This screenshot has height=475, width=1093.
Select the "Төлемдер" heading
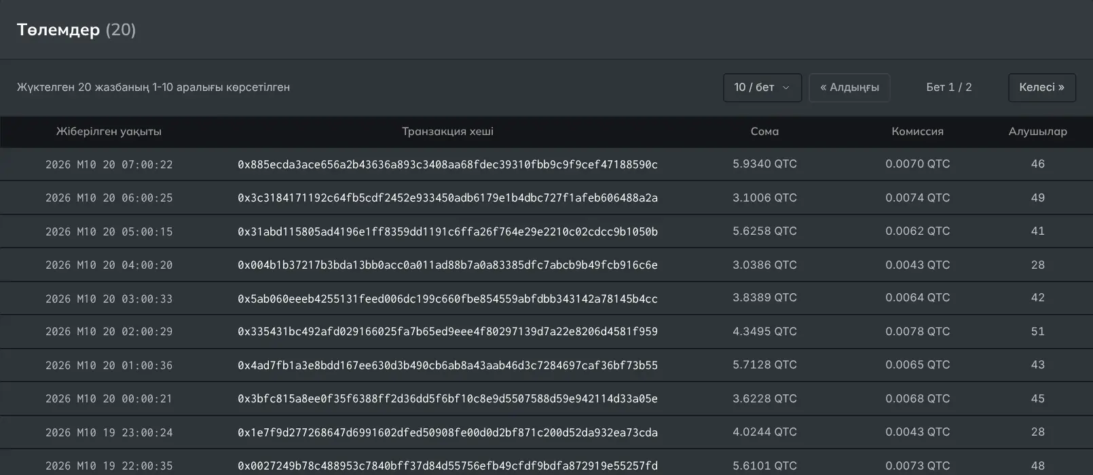(58, 30)
